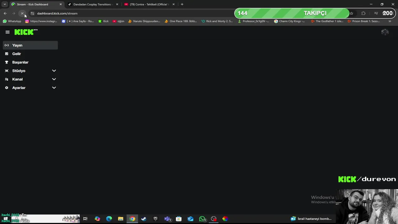The width and height of the screenshot is (398, 224).
Task: Open the öğün YouTube bookmark
Action: point(118,21)
